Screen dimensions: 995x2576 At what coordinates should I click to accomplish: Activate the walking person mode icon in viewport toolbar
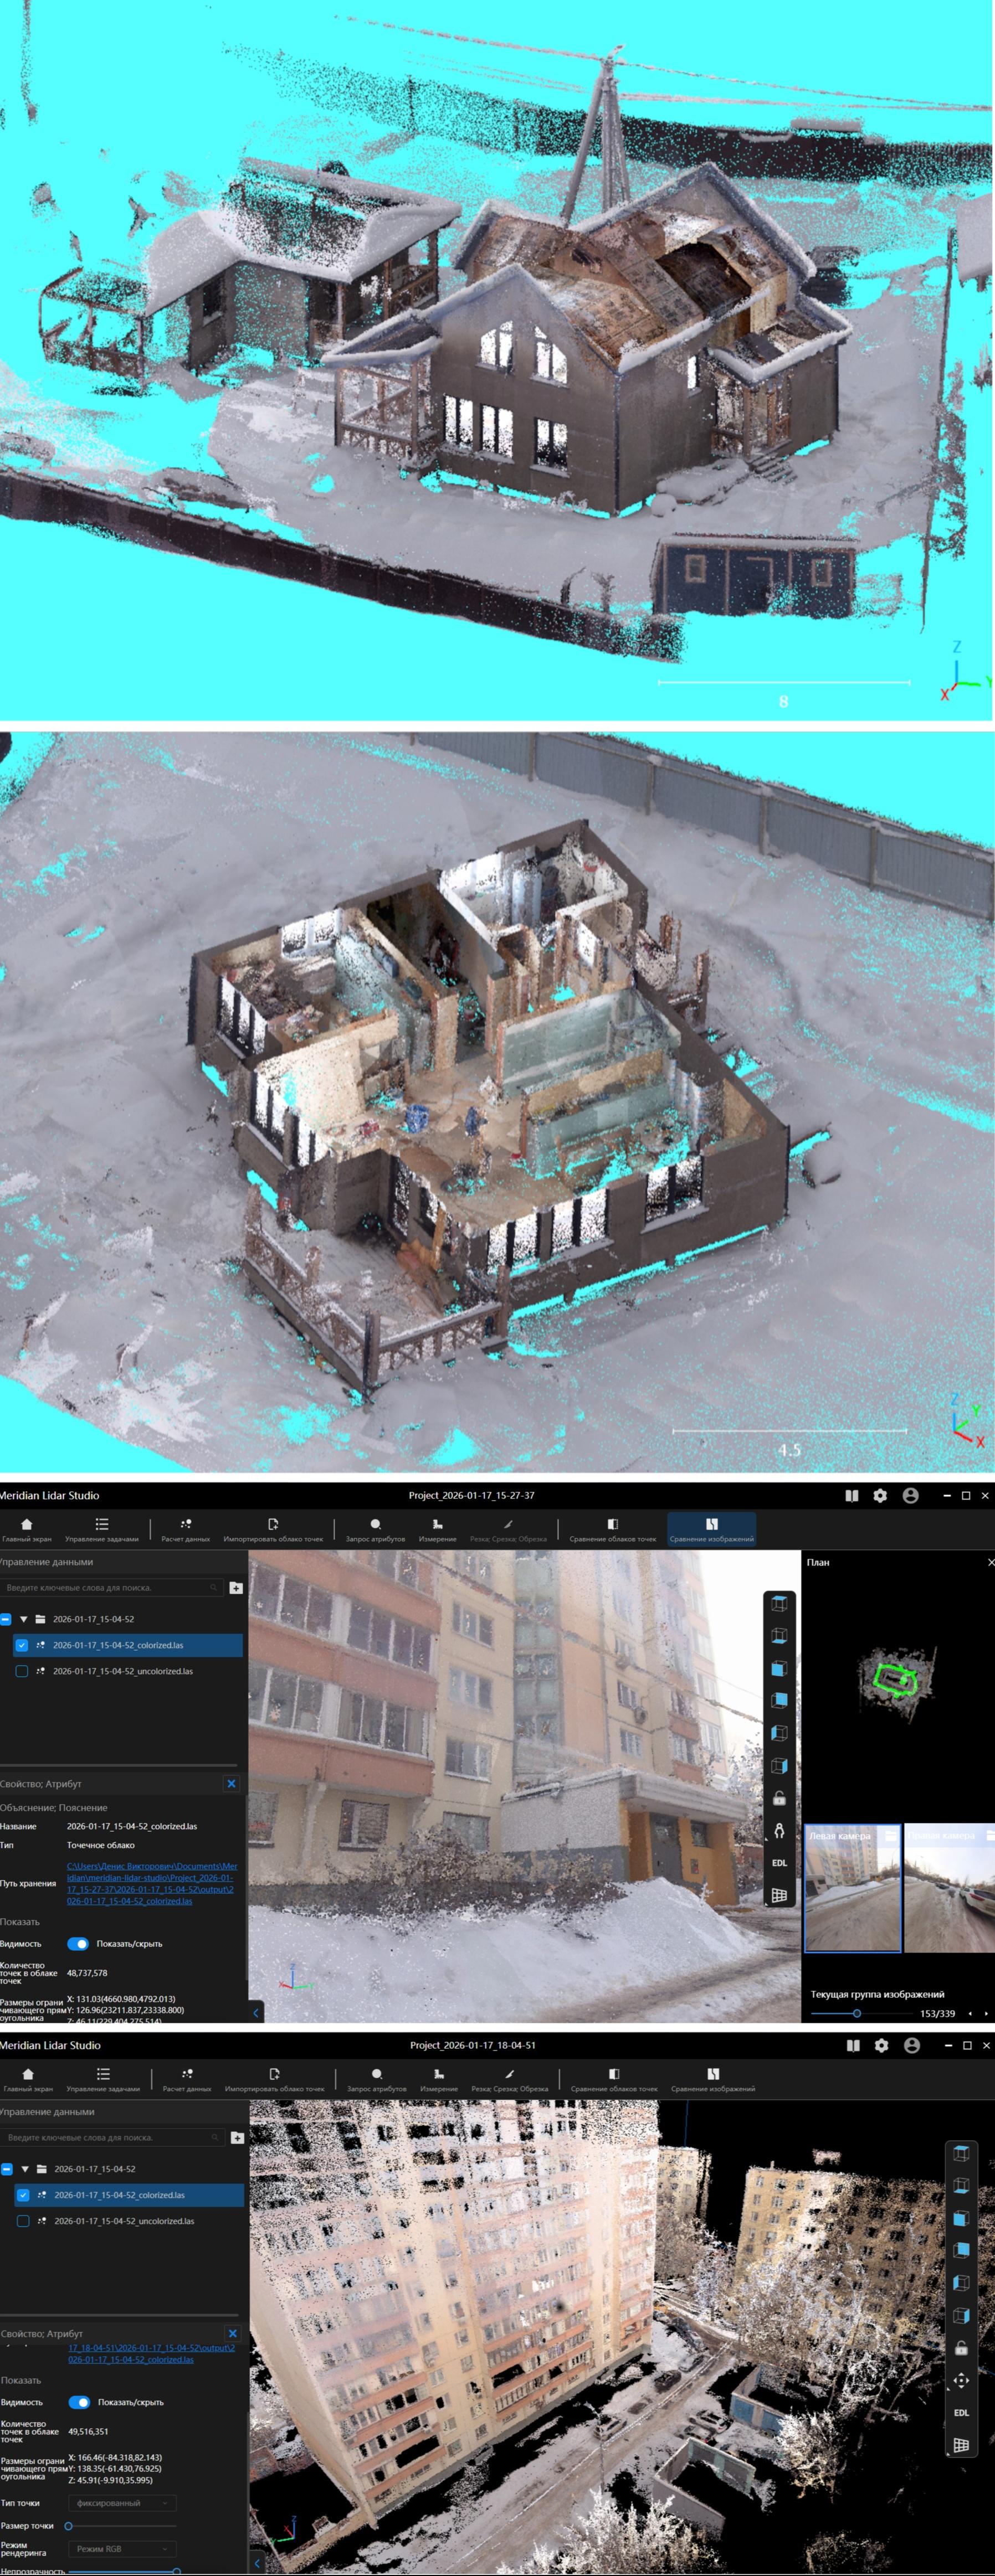pyautogui.click(x=779, y=1831)
